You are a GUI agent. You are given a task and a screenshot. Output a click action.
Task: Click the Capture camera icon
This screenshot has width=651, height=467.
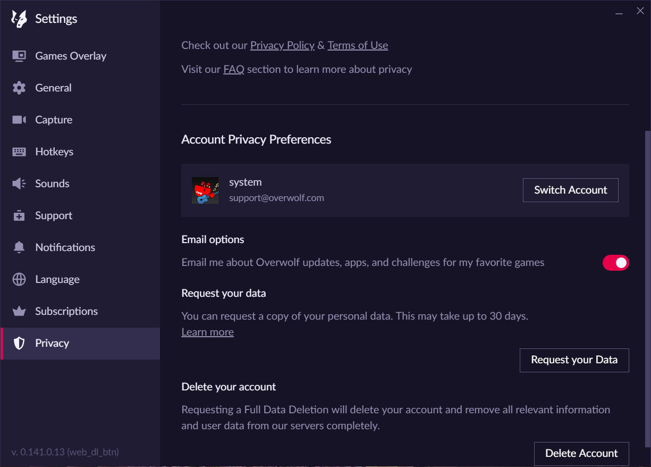[19, 119]
